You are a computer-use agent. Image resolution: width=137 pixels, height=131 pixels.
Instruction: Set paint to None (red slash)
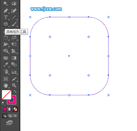pos(15,109)
